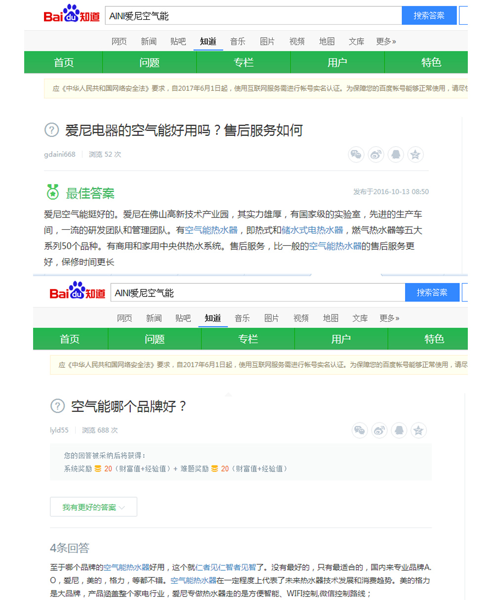Viewport: 494px width, 600px height.
Task: Select 文库 tab in the lower page
Action: tap(360, 318)
